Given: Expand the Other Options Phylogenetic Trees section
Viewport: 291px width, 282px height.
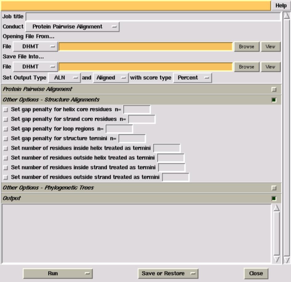Looking at the screenshot, I should point(274,188).
